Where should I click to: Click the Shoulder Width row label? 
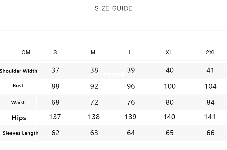19,71
